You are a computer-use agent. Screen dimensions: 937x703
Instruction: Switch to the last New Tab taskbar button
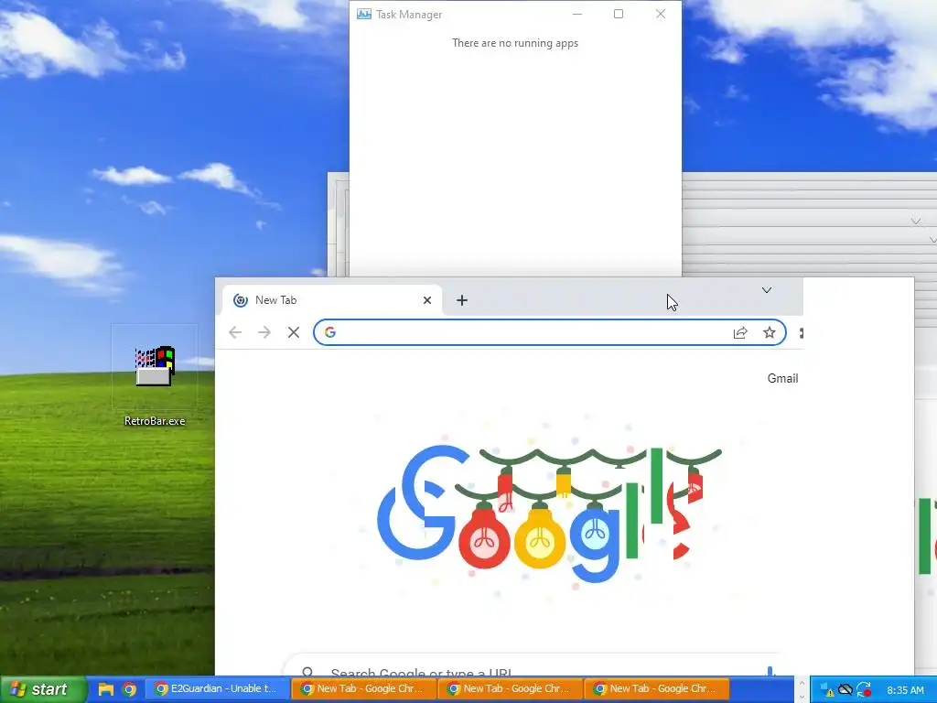pos(657,688)
